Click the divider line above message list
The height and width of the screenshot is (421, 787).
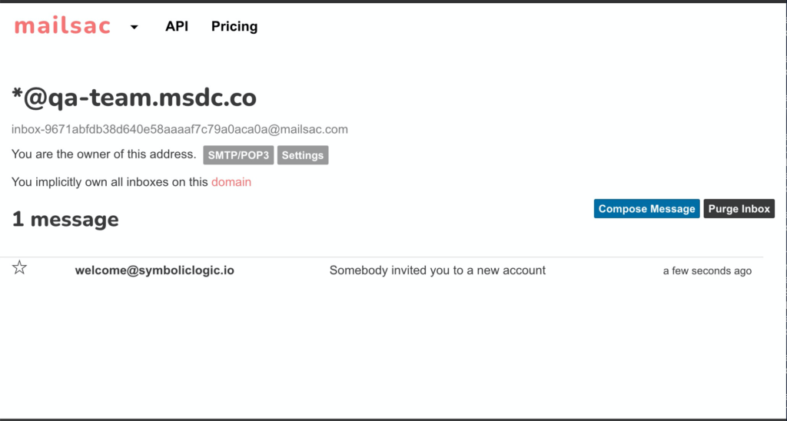(x=381, y=257)
